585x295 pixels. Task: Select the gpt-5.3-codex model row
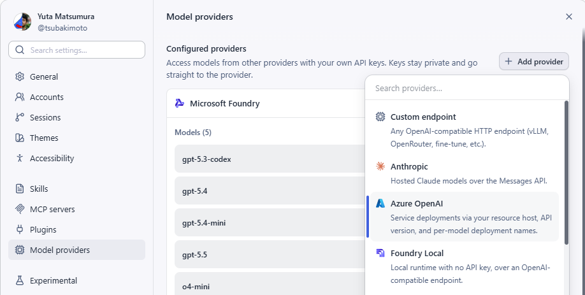(x=270, y=159)
